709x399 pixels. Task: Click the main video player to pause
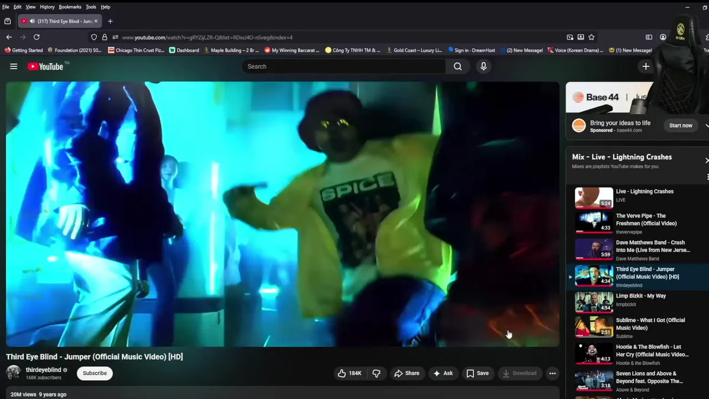pyautogui.click(x=282, y=214)
